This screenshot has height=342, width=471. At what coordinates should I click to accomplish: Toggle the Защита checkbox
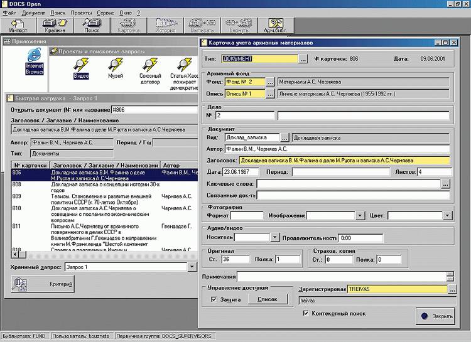pyautogui.click(x=214, y=299)
